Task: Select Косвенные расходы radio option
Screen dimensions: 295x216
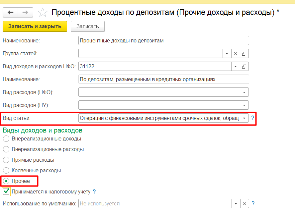Action: point(6,171)
